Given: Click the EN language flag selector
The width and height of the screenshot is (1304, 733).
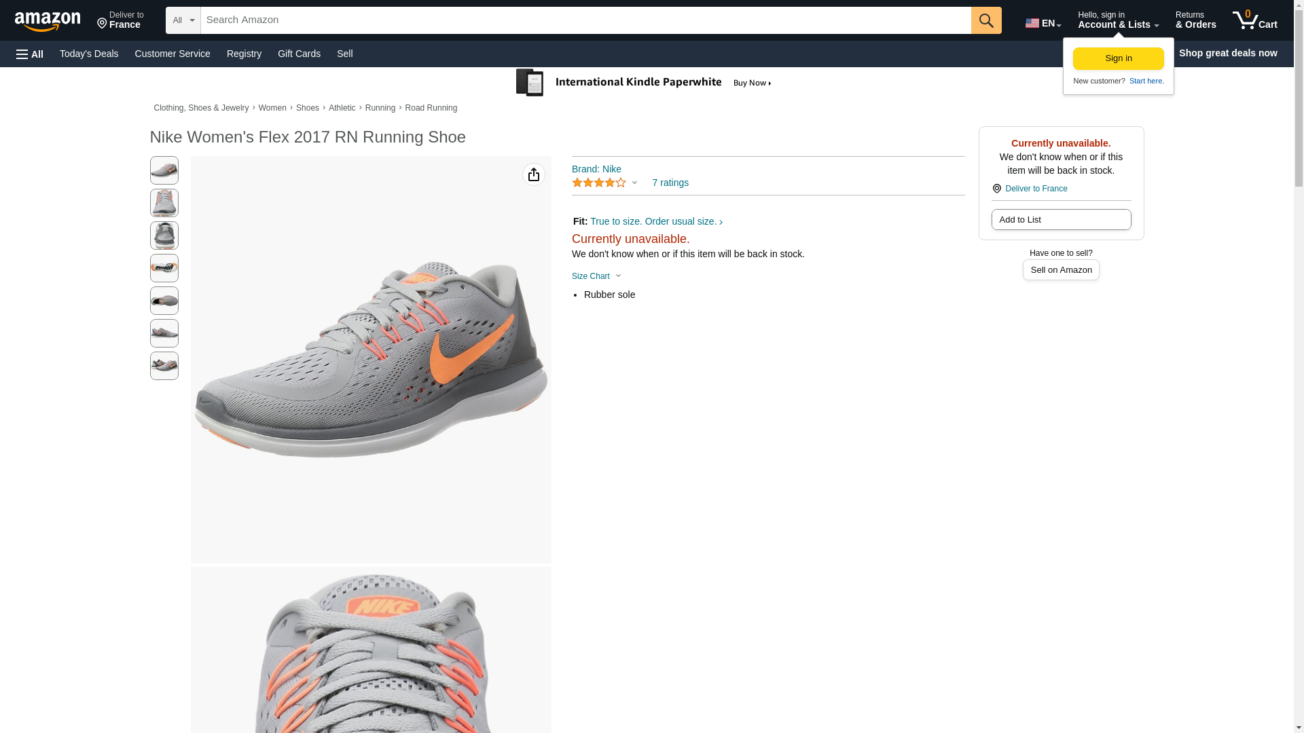Looking at the screenshot, I should (x=1043, y=23).
